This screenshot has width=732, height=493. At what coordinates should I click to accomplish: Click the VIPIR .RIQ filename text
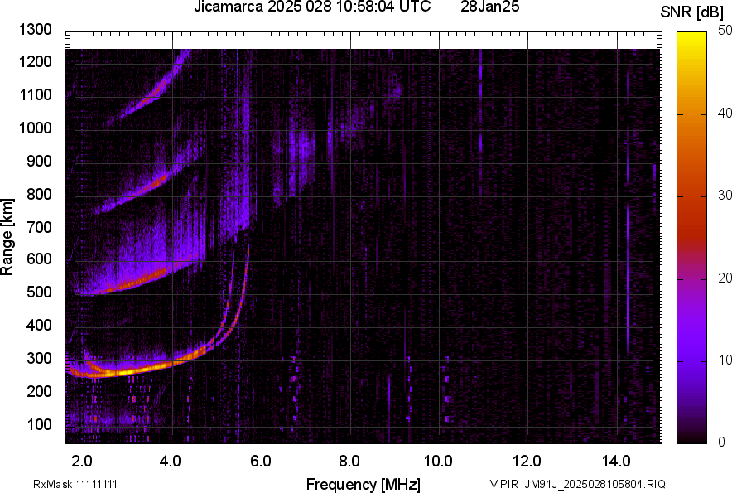tap(576, 484)
